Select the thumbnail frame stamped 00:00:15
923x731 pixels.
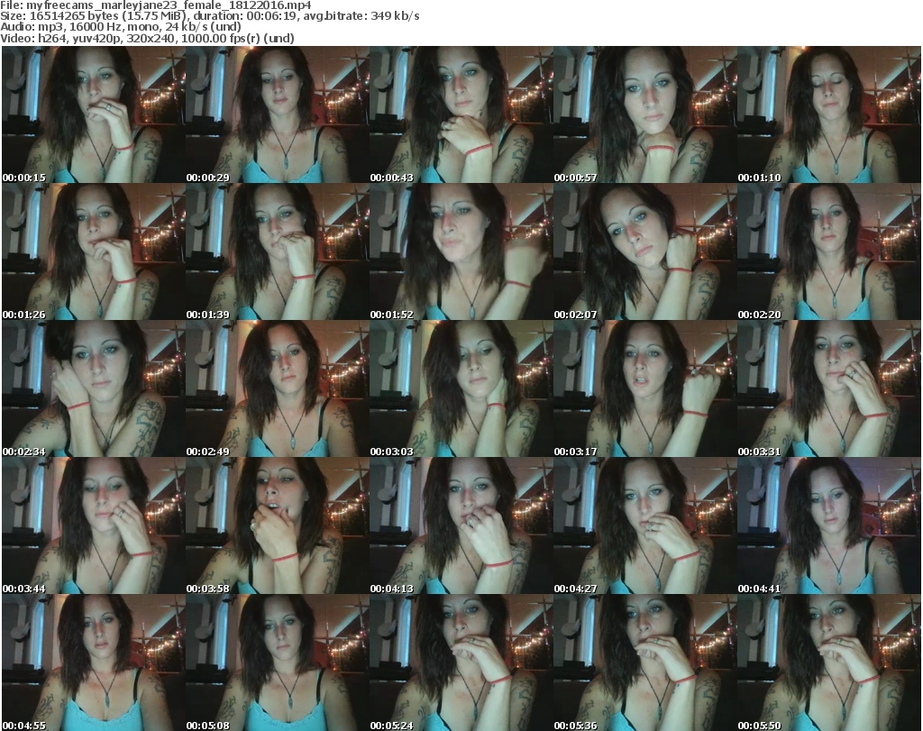[x=94, y=114]
